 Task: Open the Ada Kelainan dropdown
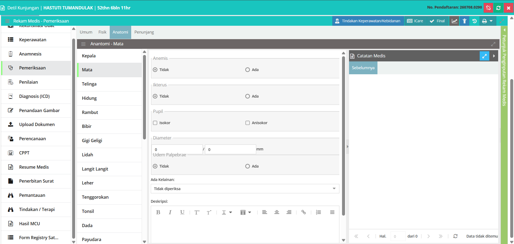[x=245, y=189]
